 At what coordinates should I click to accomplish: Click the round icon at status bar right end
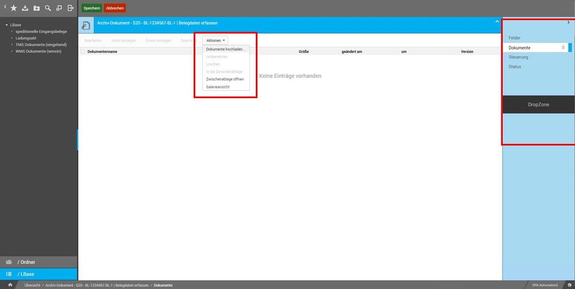click(x=569, y=285)
